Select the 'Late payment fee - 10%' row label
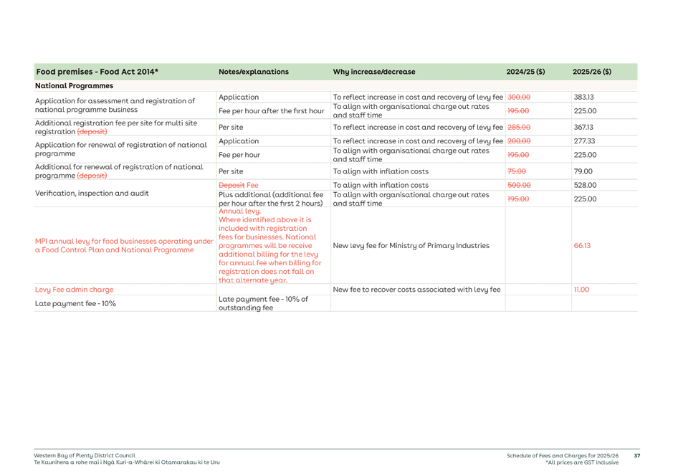 click(x=75, y=304)
